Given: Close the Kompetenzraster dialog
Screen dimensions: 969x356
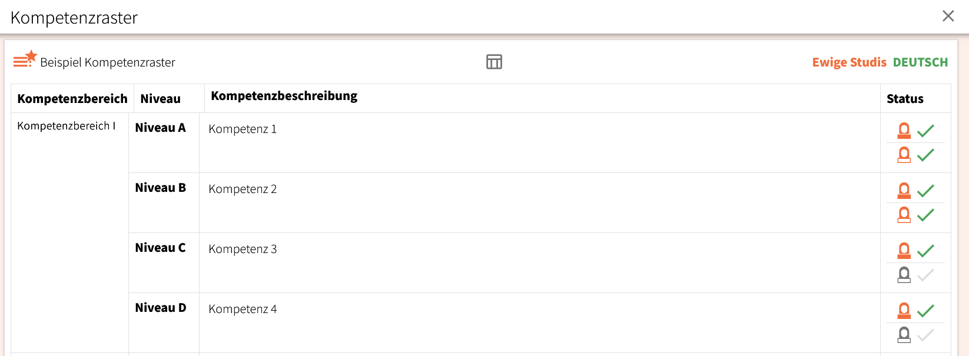Looking at the screenshot, I should [x=948, y=16].
